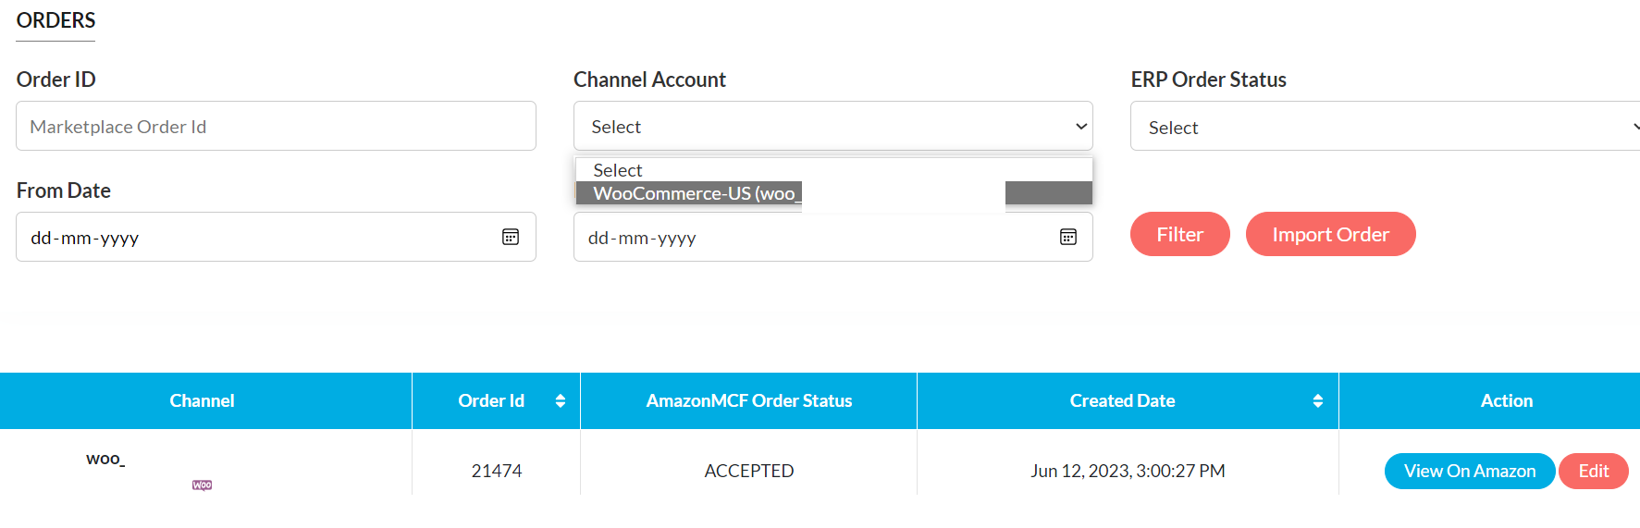Edit order 21474
Image resolution: width=1640 pixels, height=528 pixels.
click(1593, 471)
